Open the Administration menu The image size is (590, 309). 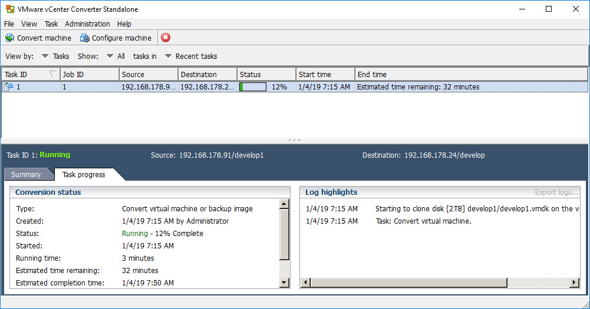pyautogui.click(x=87, y=24)
